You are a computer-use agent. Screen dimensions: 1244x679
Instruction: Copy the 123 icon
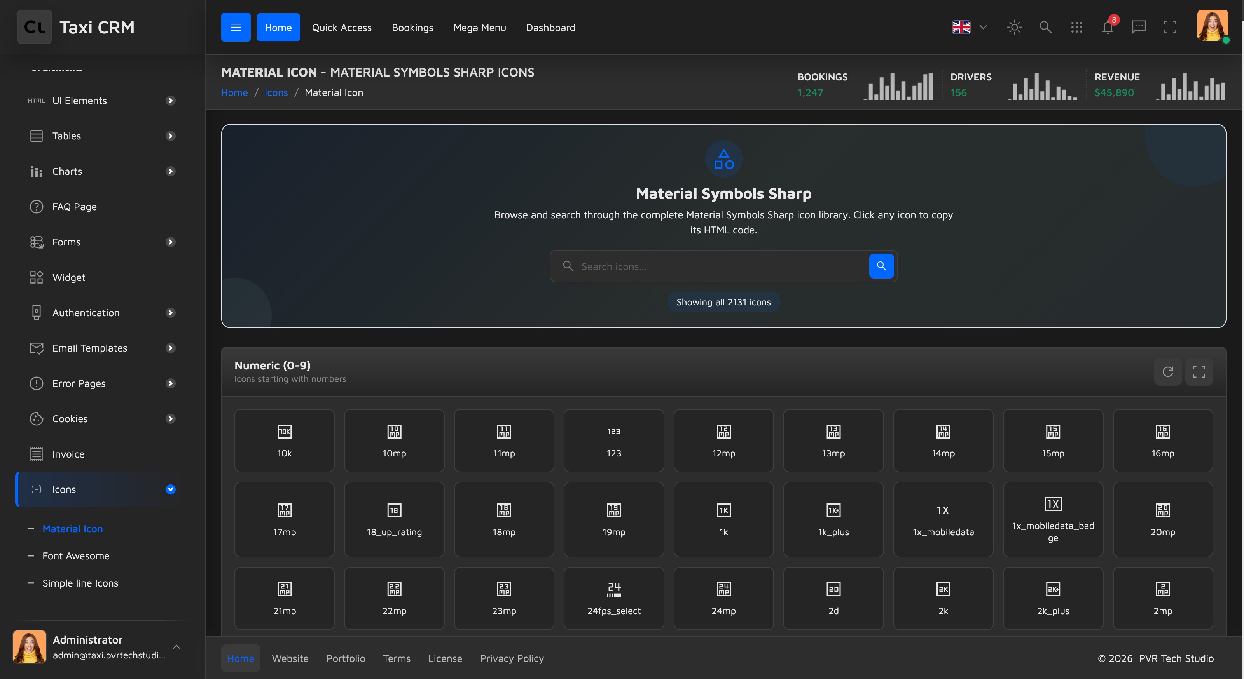614,440
